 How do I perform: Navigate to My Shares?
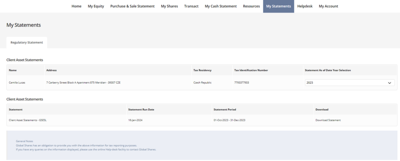point(170,6)
